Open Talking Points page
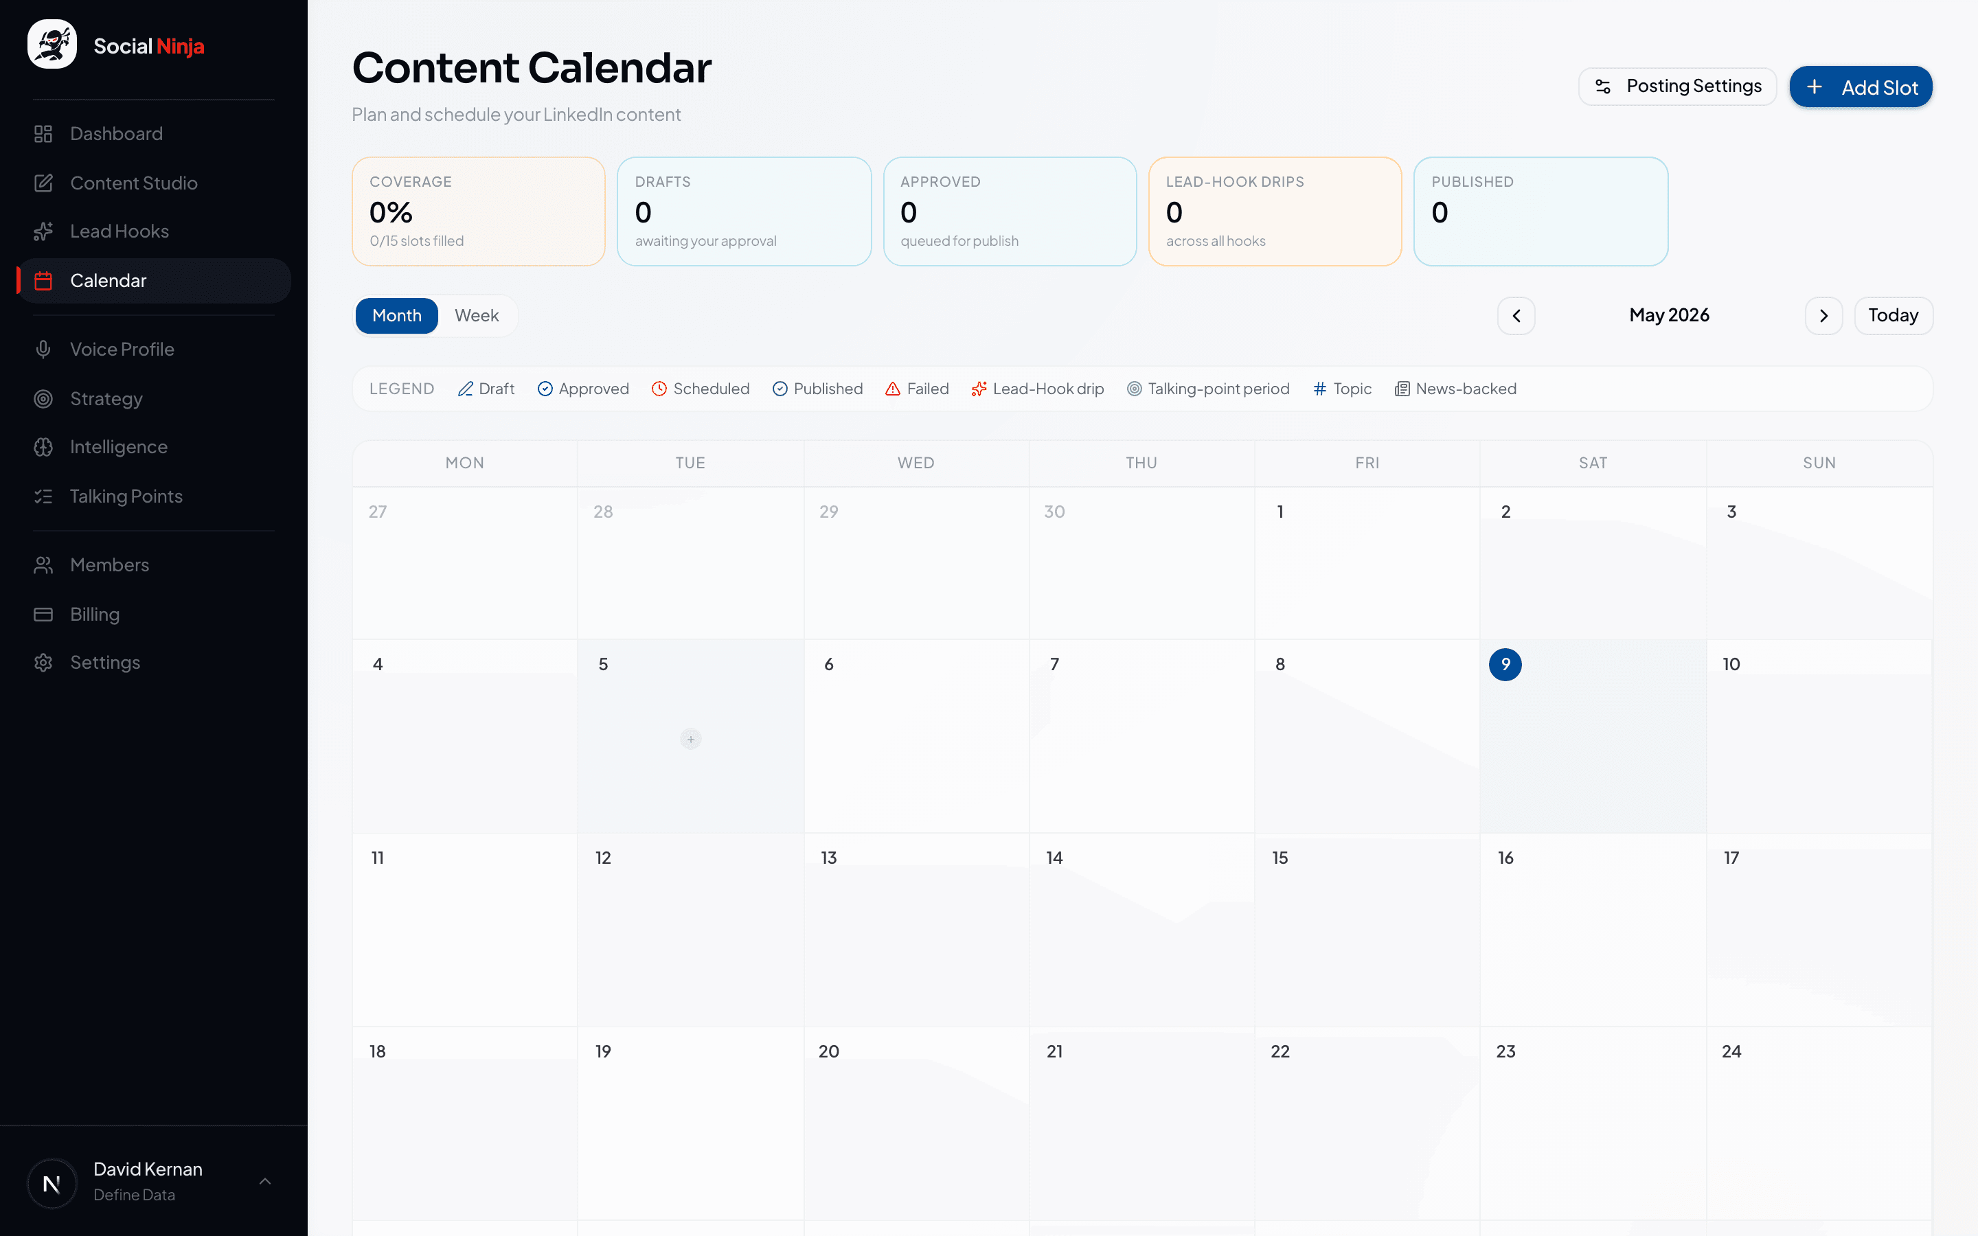 click(154, 496)
